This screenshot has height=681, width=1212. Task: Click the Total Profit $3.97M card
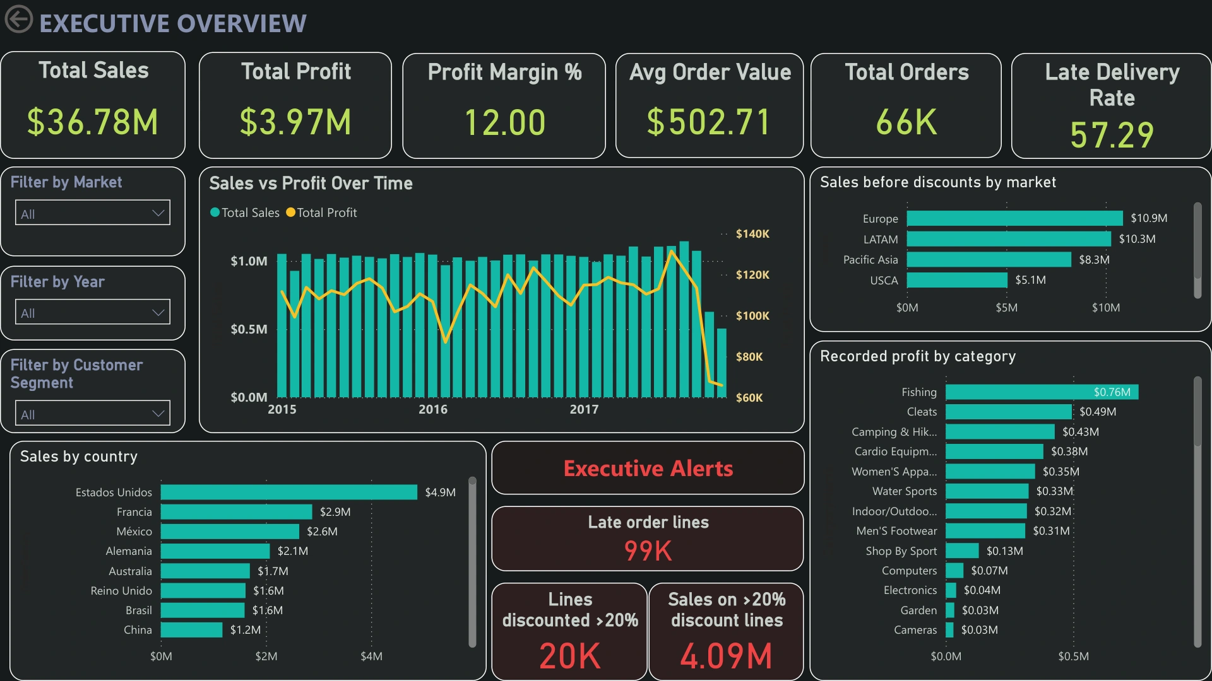click(295, 105)
